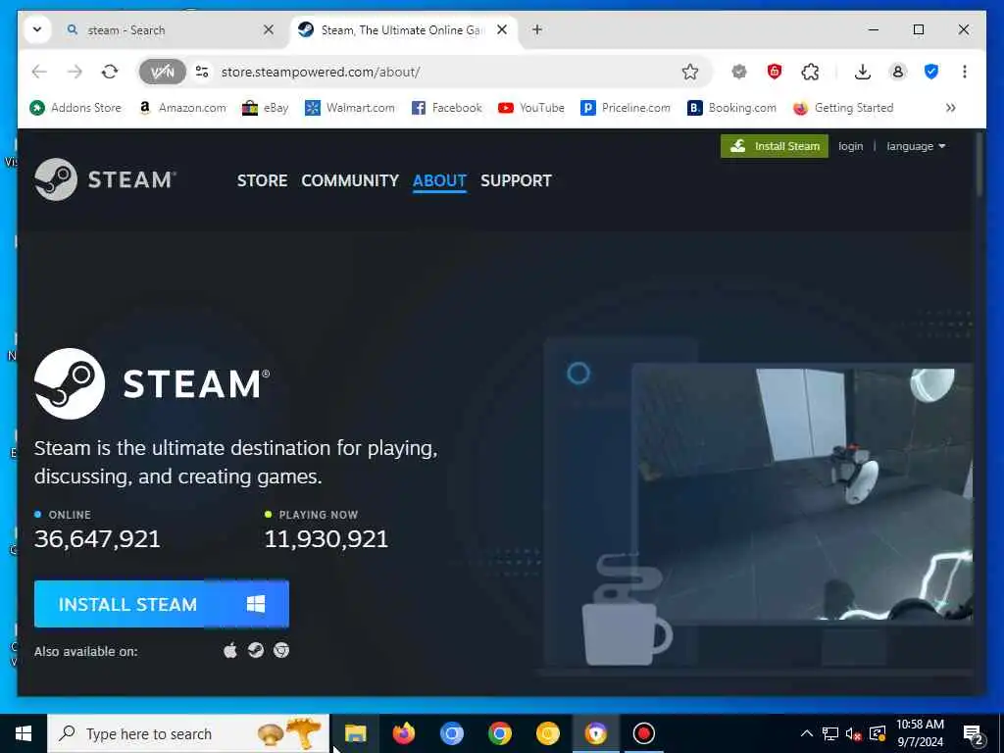Click the taskbar search box
The height and width of the screenshot is (753, 1004).
pos(188,733)
